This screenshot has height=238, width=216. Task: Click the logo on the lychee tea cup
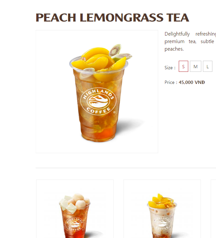pyautogui.click(x=75, y=224)
